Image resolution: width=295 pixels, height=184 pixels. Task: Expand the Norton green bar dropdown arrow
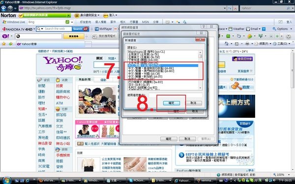tap(69, 15)
